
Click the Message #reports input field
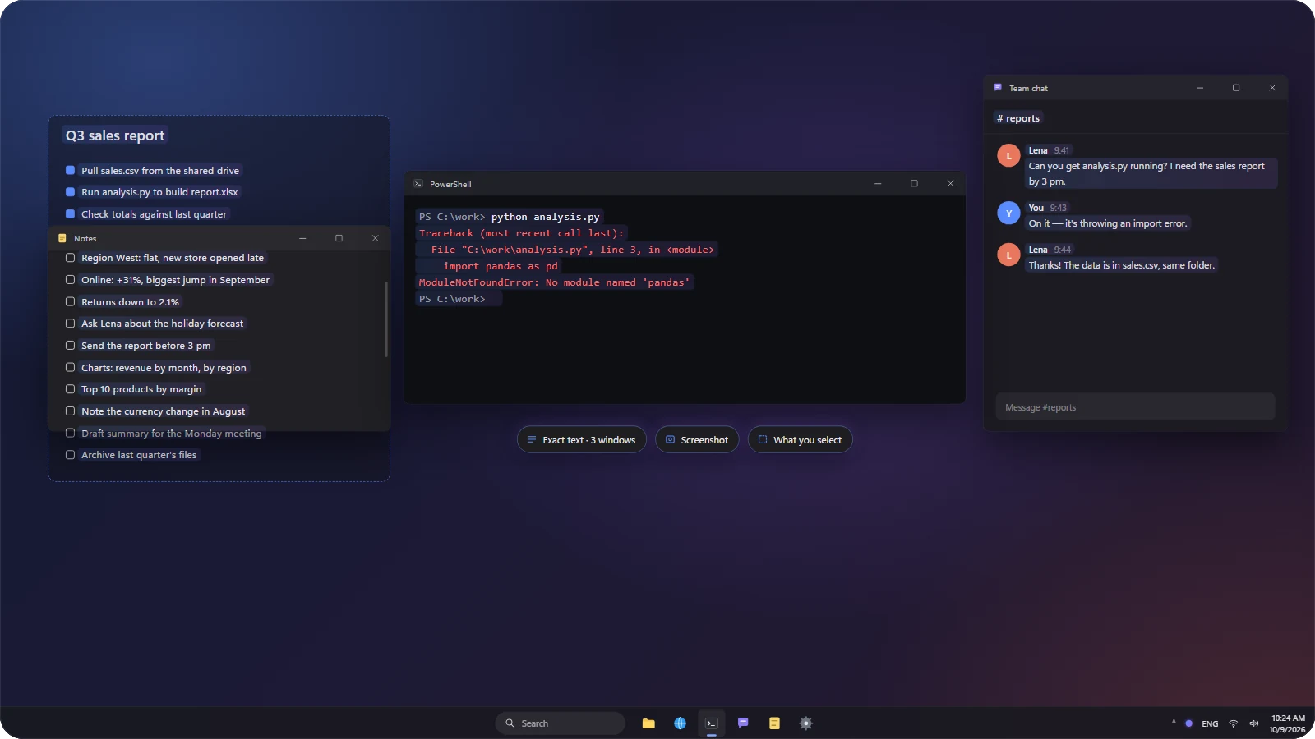coord(1135,407)
